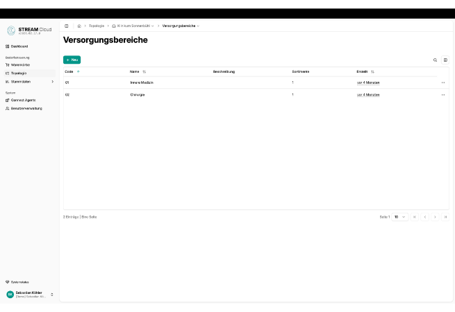Open the table search icon
Image resolution: width=455 pixels, height=312 pixels.
coord(435,60)
